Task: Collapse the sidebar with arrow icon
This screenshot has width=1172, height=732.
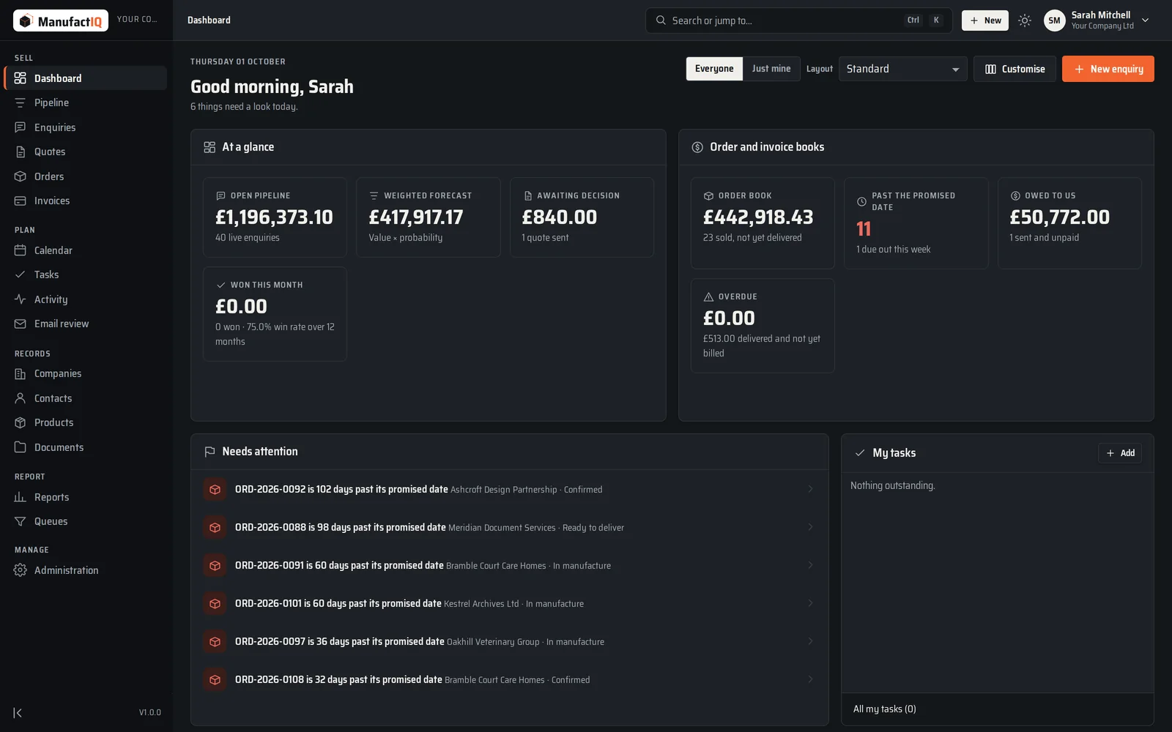Action: [18, 713]
